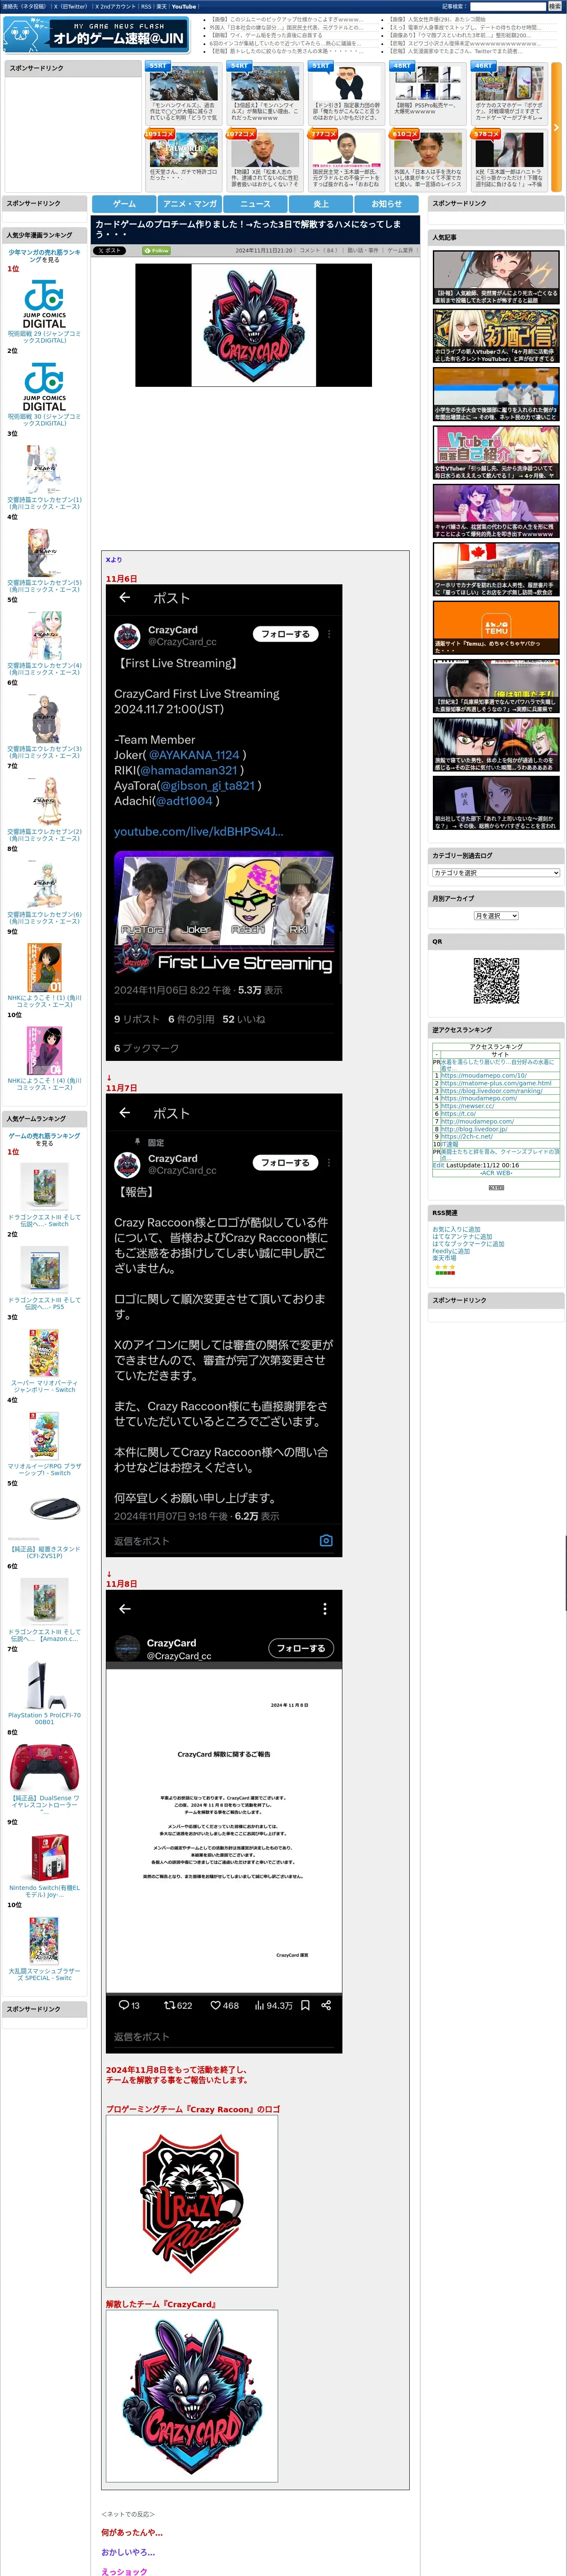The width and height of the screenshot is (567, 2576).
Task: Open 少年マンガの売れ筋ランキングを見る link
Action: 44,256
